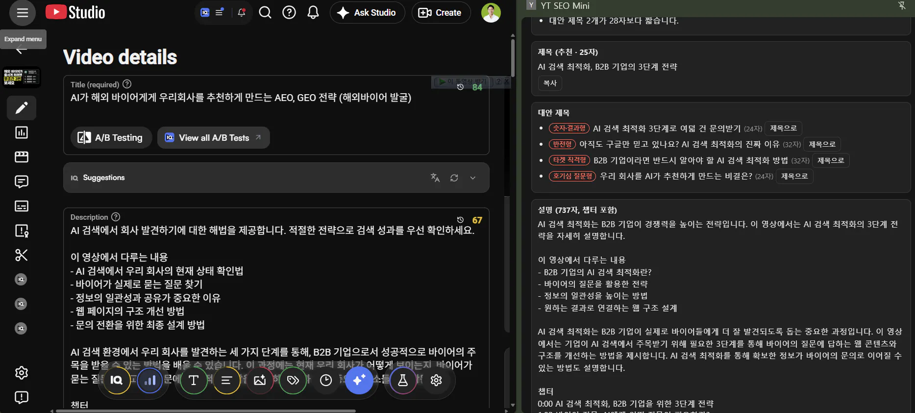Image resolution: width=915 pixels, height=413 pixels.
Task: Click the clock icon in vidIQ toolbar
Action: coord(326,380)
